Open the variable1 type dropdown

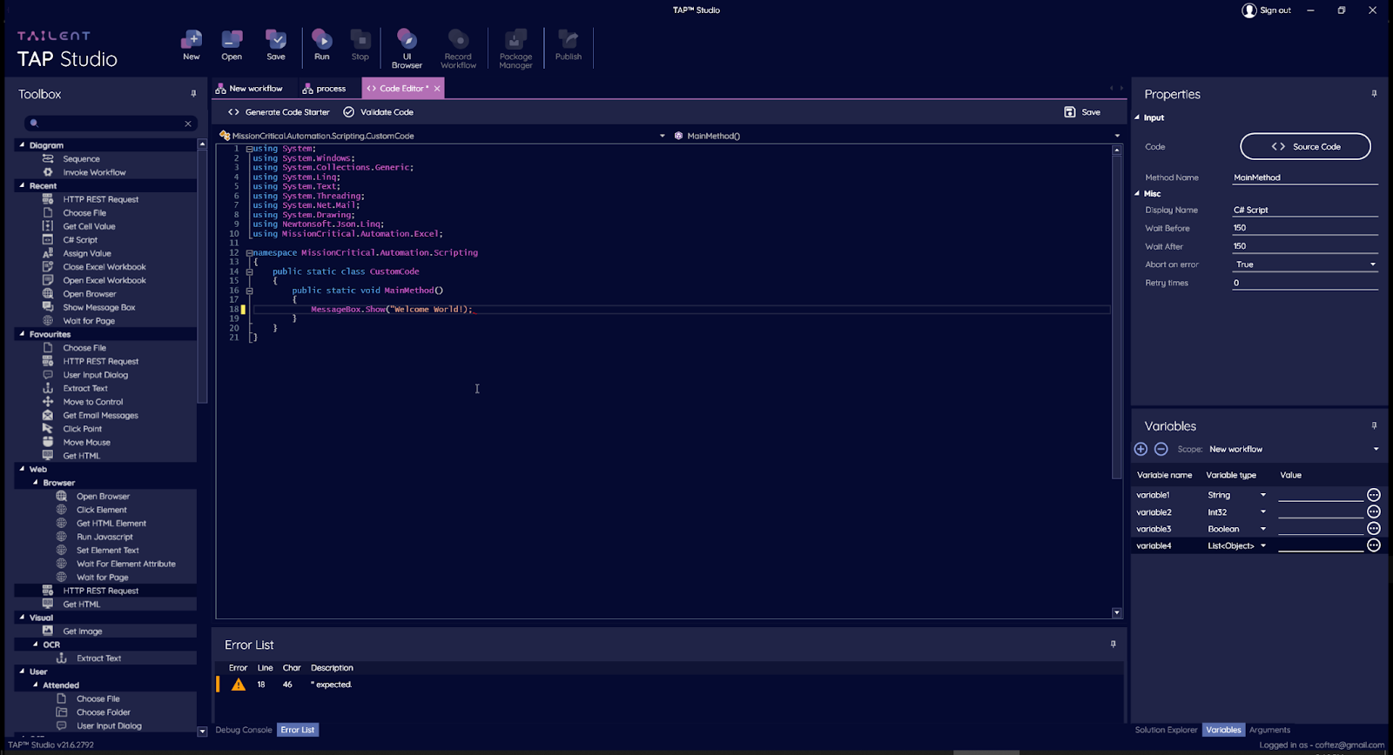coord(1262,495)
